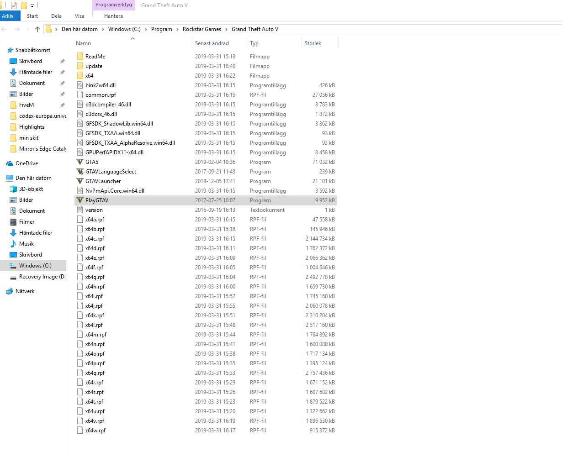Select Den här datorn in navigation pane
Image resolution: width=562 pixels, height=457 pixels.
coord(33,178)
